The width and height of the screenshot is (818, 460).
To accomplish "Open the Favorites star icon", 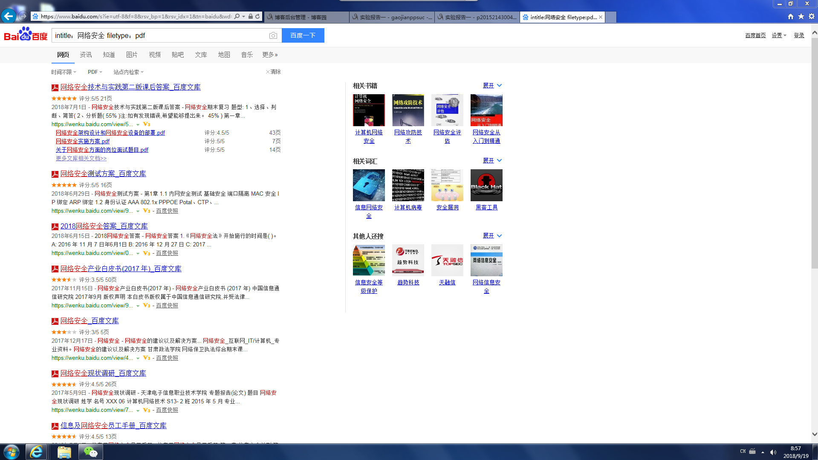I will point(801,16).
